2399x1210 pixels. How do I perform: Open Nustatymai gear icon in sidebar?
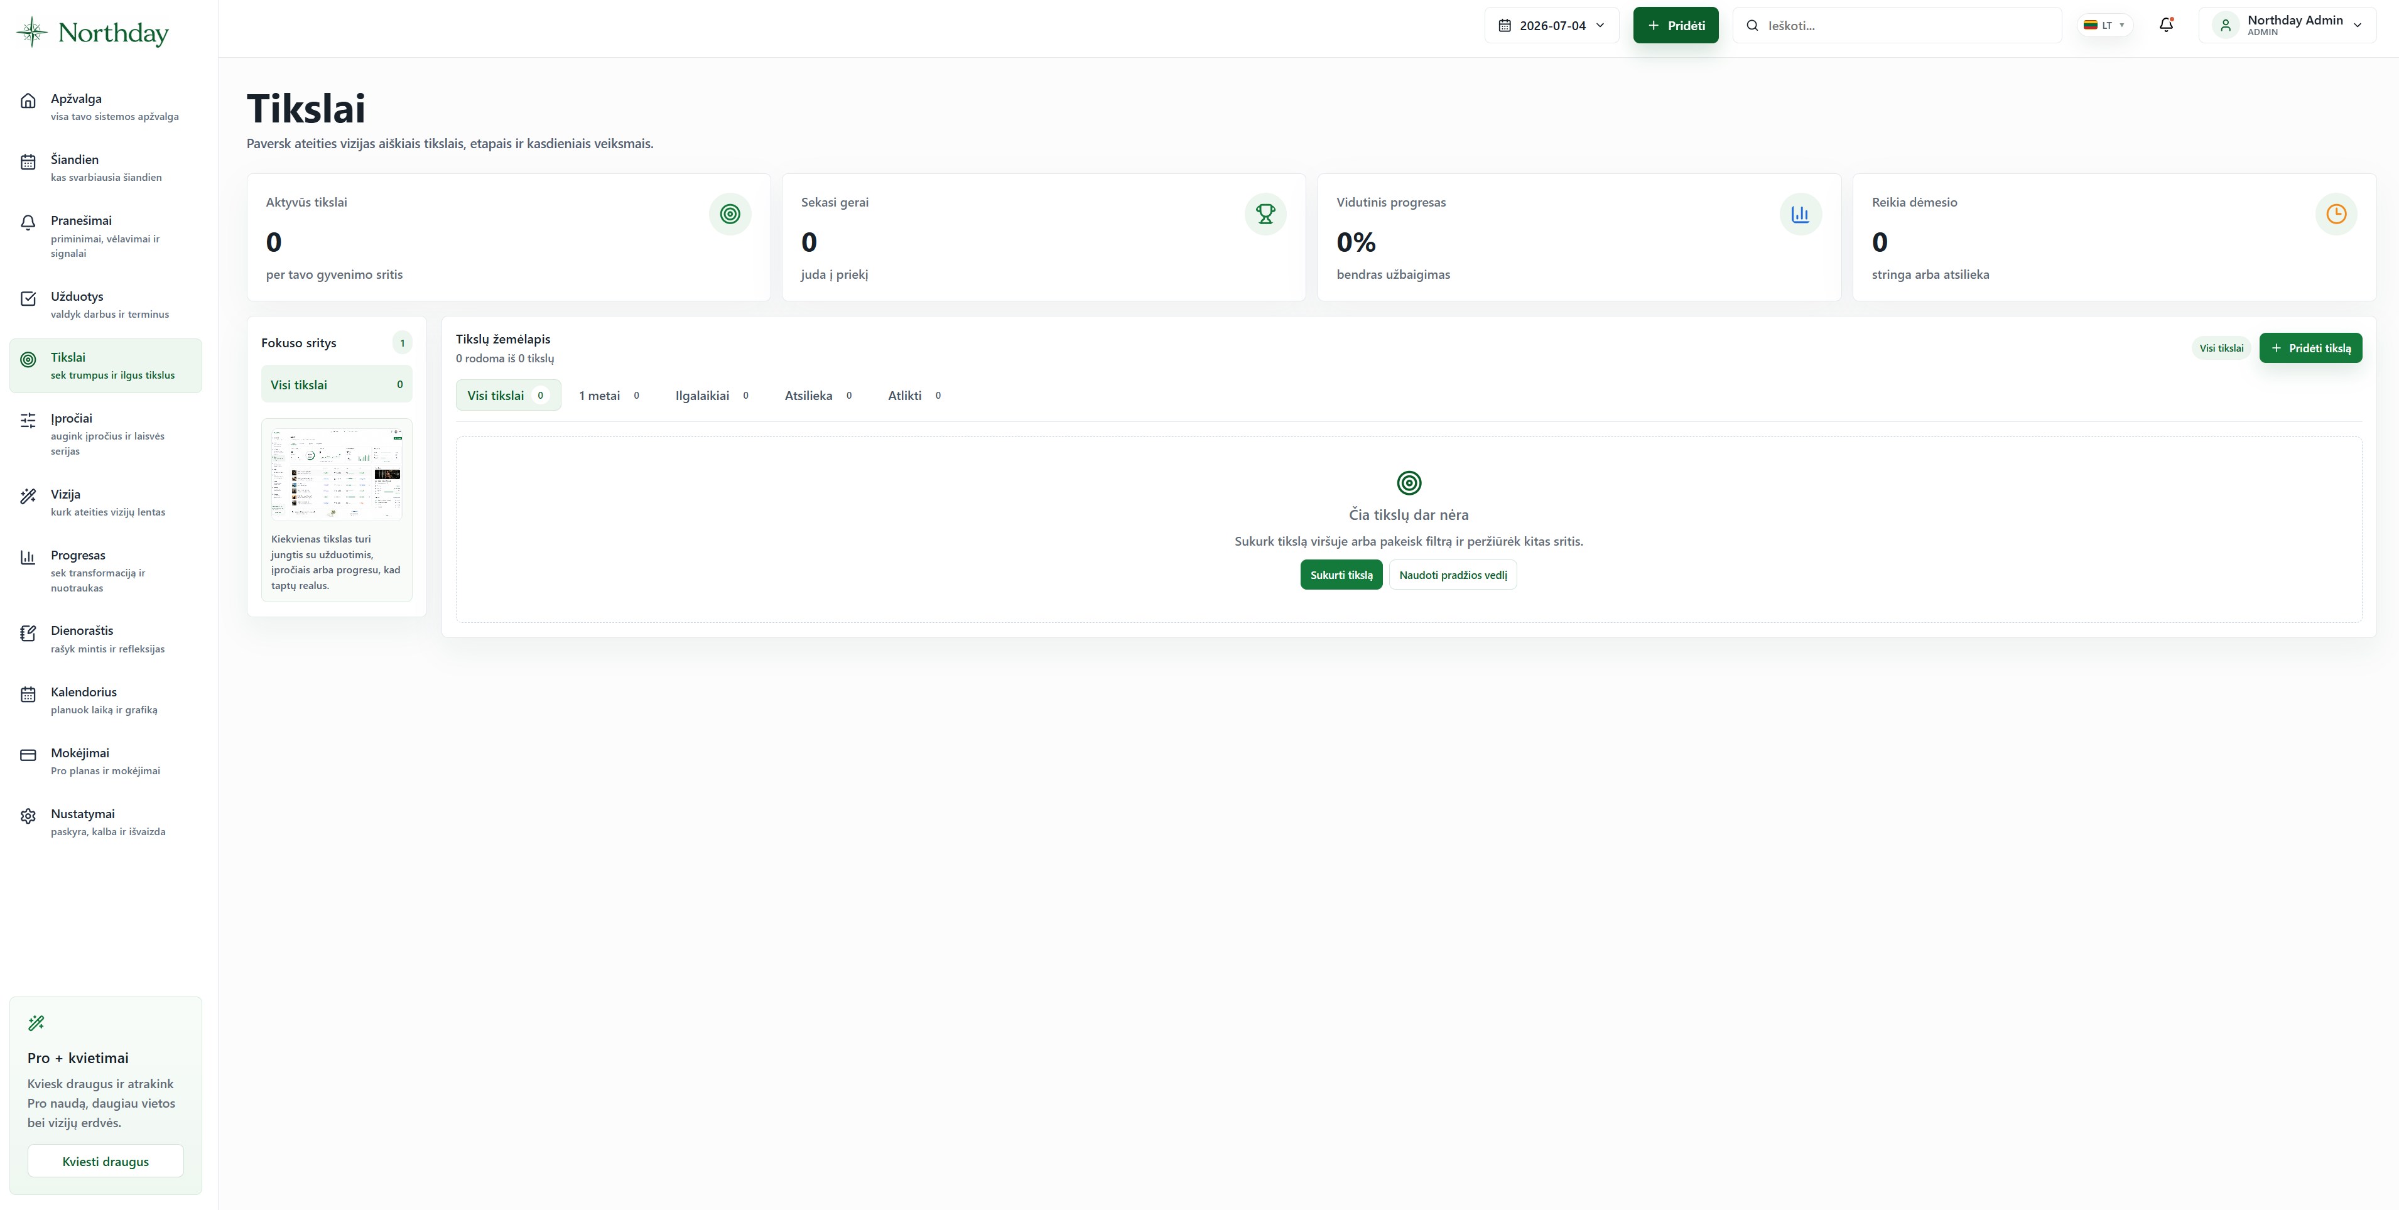pos(28,816)
